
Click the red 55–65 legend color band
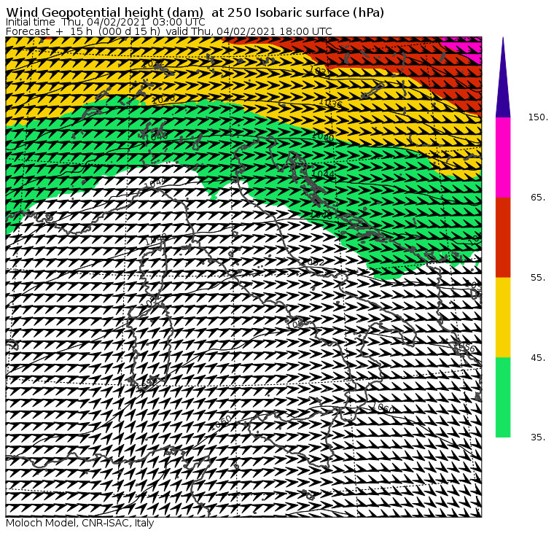pyautogui.click(x=503, y=237)
